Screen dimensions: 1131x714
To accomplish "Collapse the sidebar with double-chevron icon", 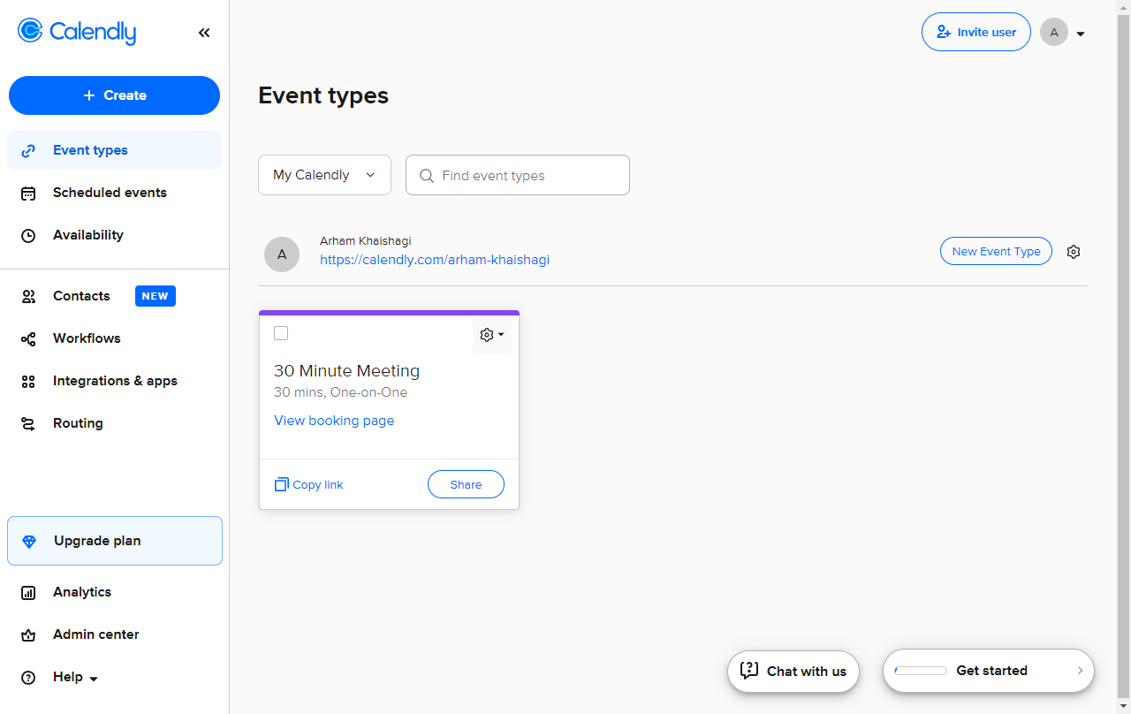I will (204, 33).
